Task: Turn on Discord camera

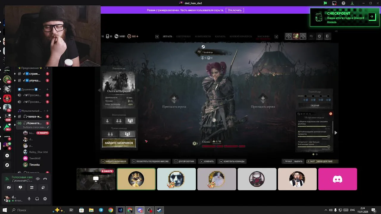Action: tap(9, 187)
